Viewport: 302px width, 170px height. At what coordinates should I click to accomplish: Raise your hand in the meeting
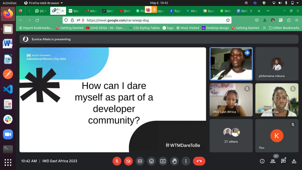click(174, 161)
